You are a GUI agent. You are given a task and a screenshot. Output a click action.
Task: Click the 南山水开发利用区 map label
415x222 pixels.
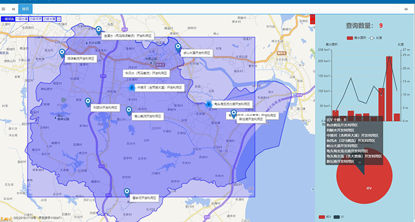point(148,116)
